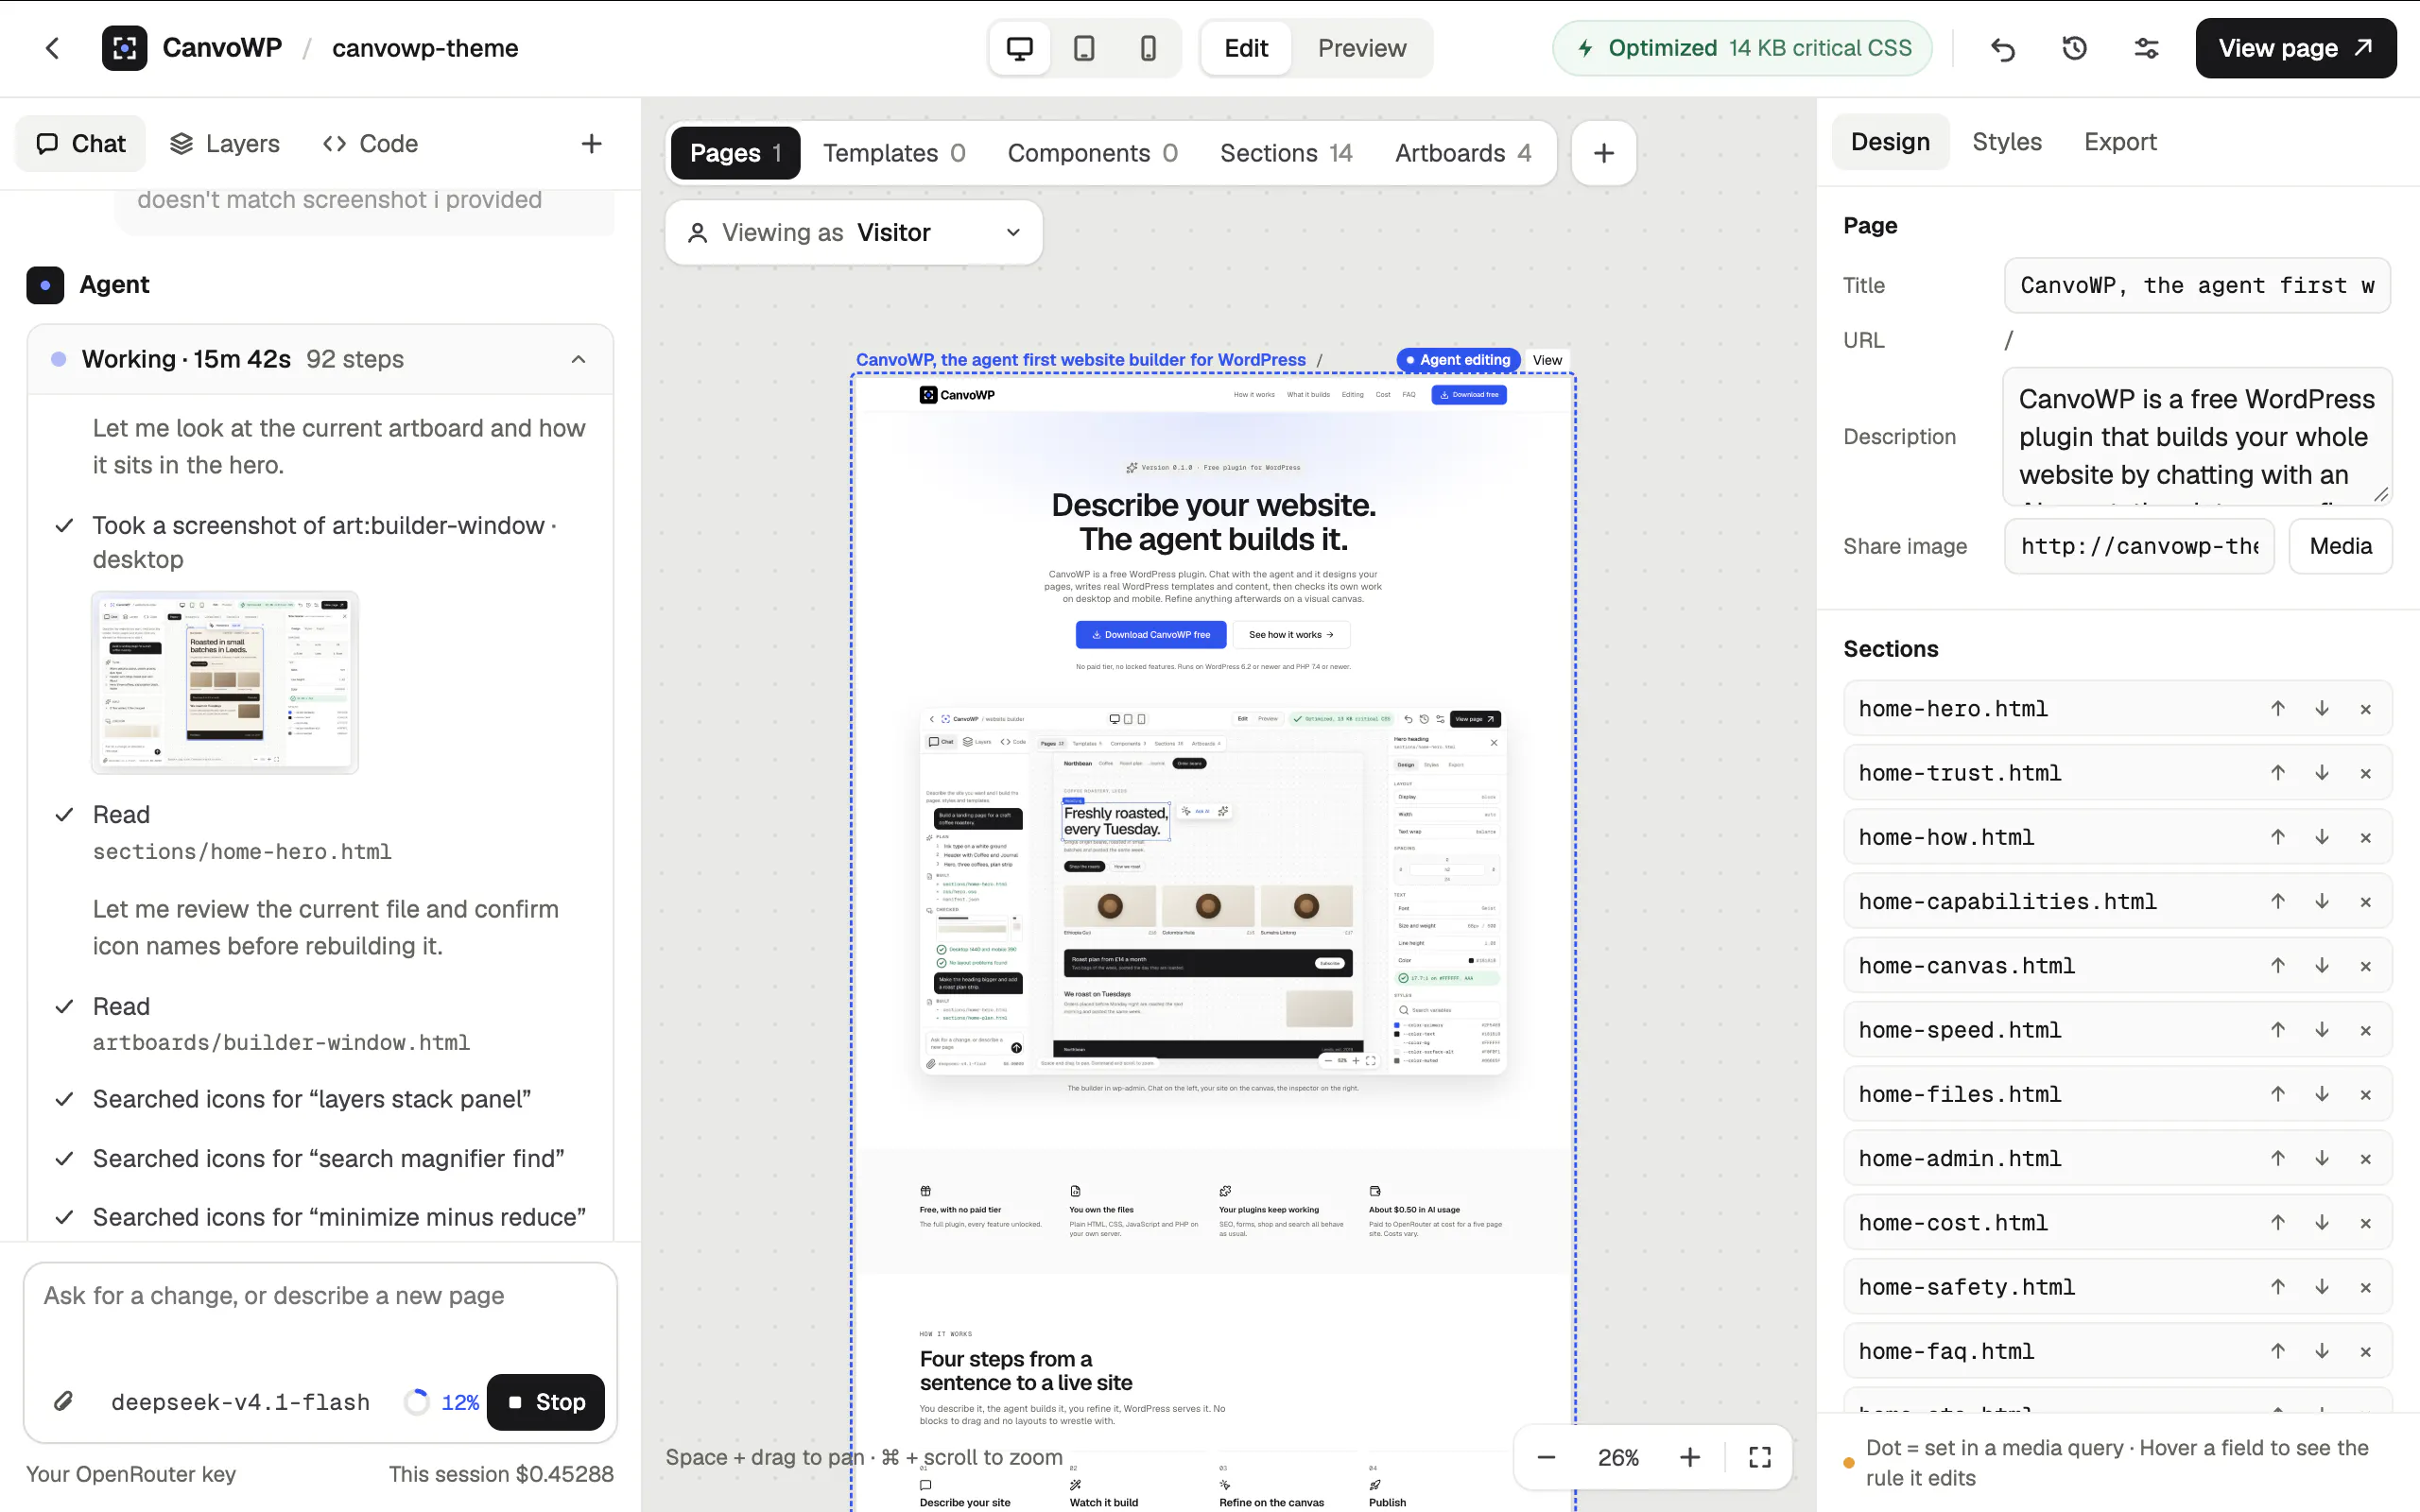Go back using the left chevron arrow
The height and width of the screenshot is (1512, 2420).
(53, 48)
